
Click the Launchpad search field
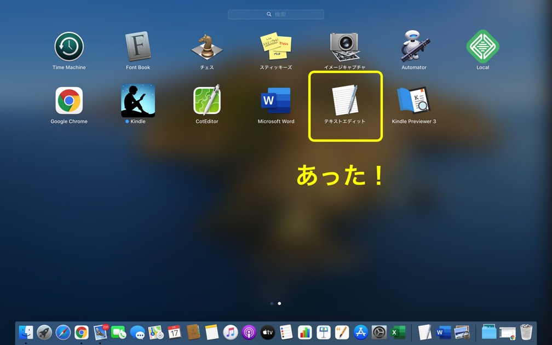click(276, 14)
